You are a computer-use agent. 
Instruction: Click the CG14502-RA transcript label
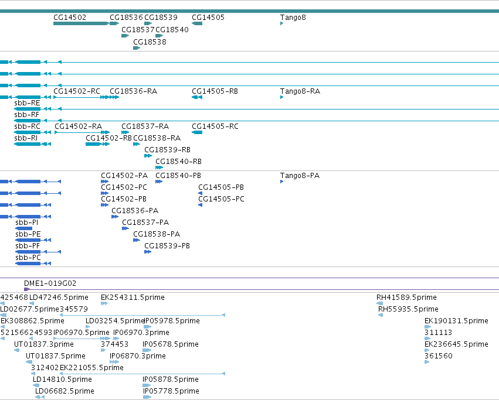pyautogui.click(x=79, y=127)
